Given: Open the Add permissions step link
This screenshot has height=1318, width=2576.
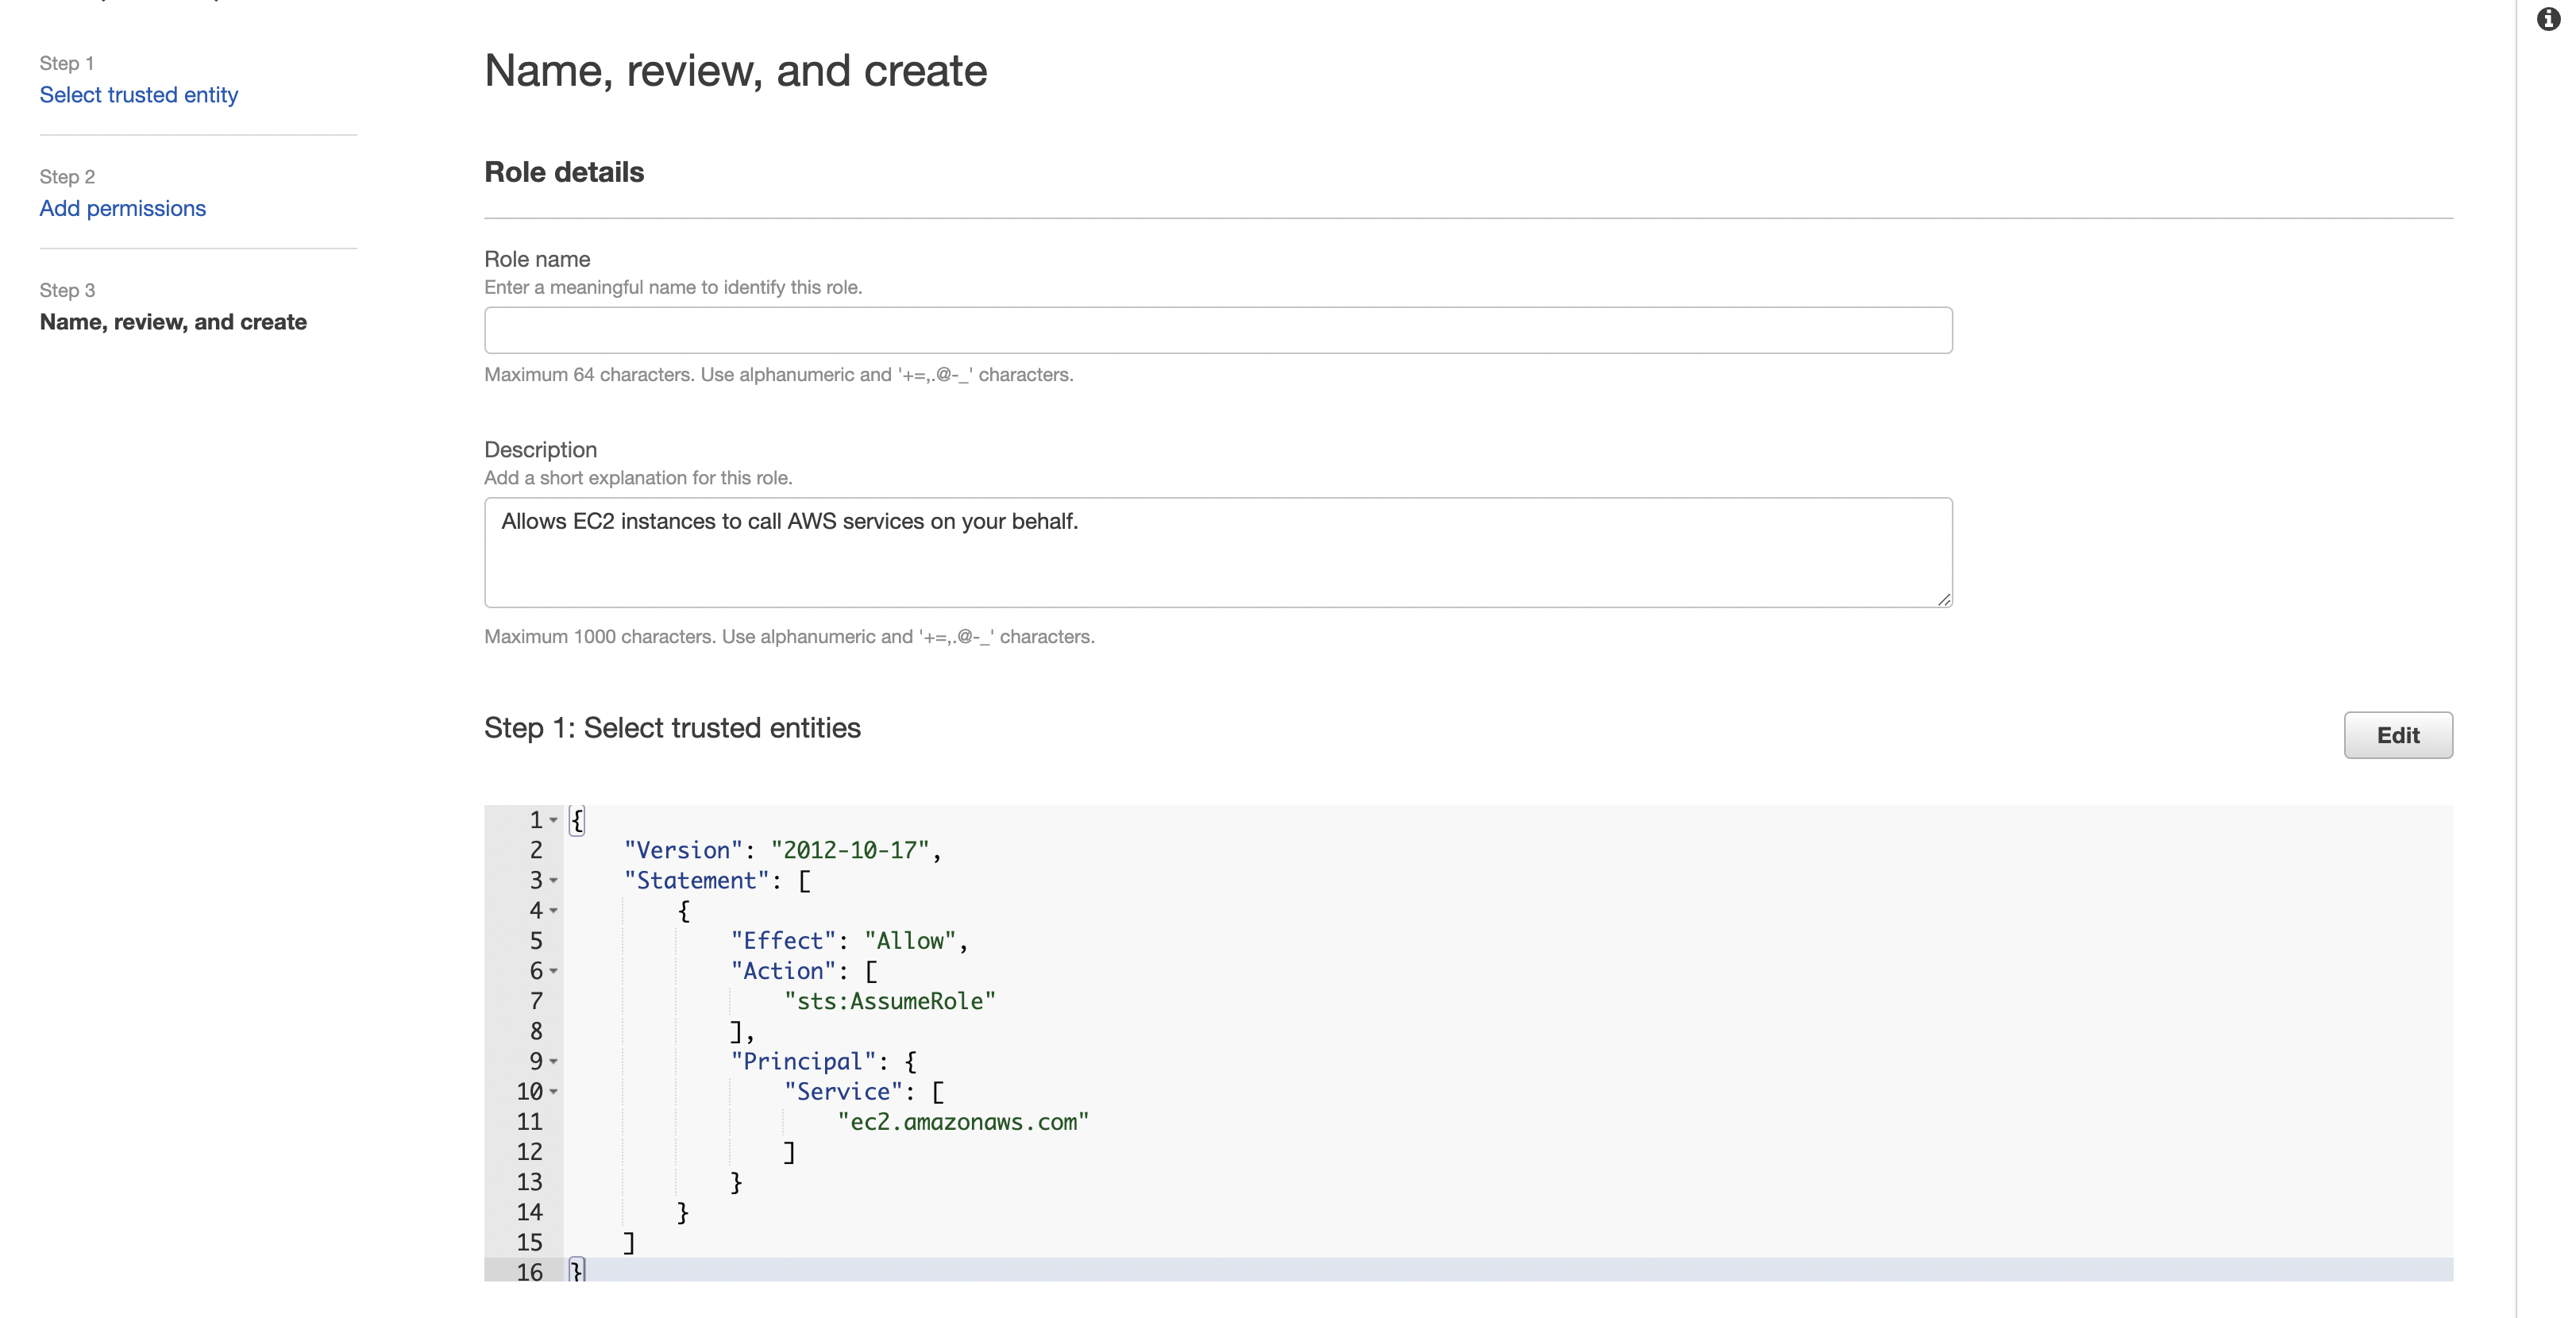Looking at the screenshot, I should click(x=123, y=208).
